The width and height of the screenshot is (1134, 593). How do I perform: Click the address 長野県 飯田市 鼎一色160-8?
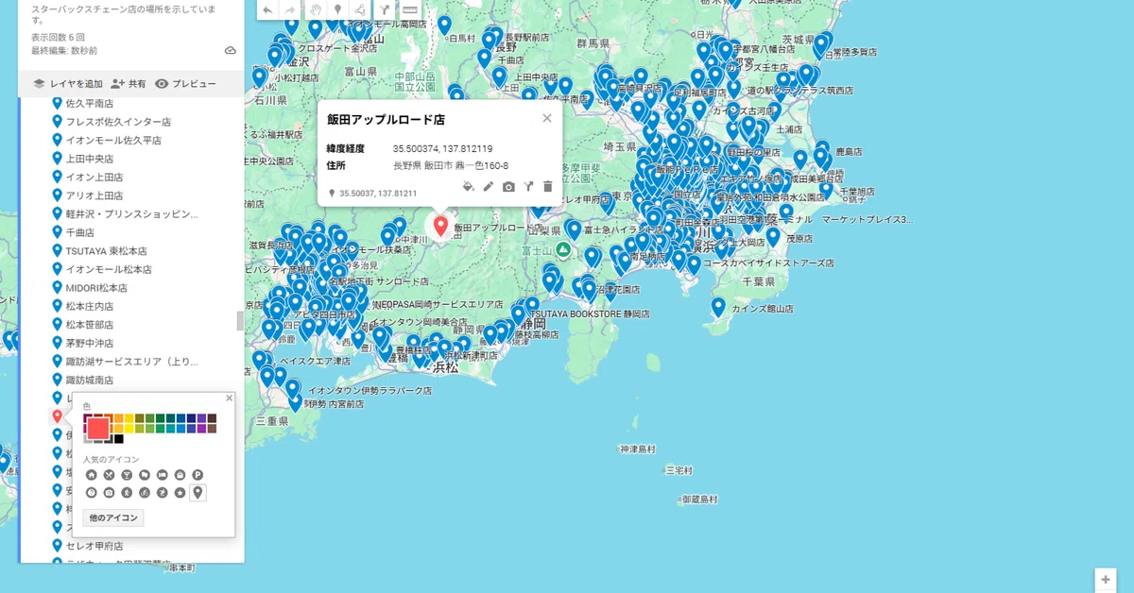click(x=451, y=165)
